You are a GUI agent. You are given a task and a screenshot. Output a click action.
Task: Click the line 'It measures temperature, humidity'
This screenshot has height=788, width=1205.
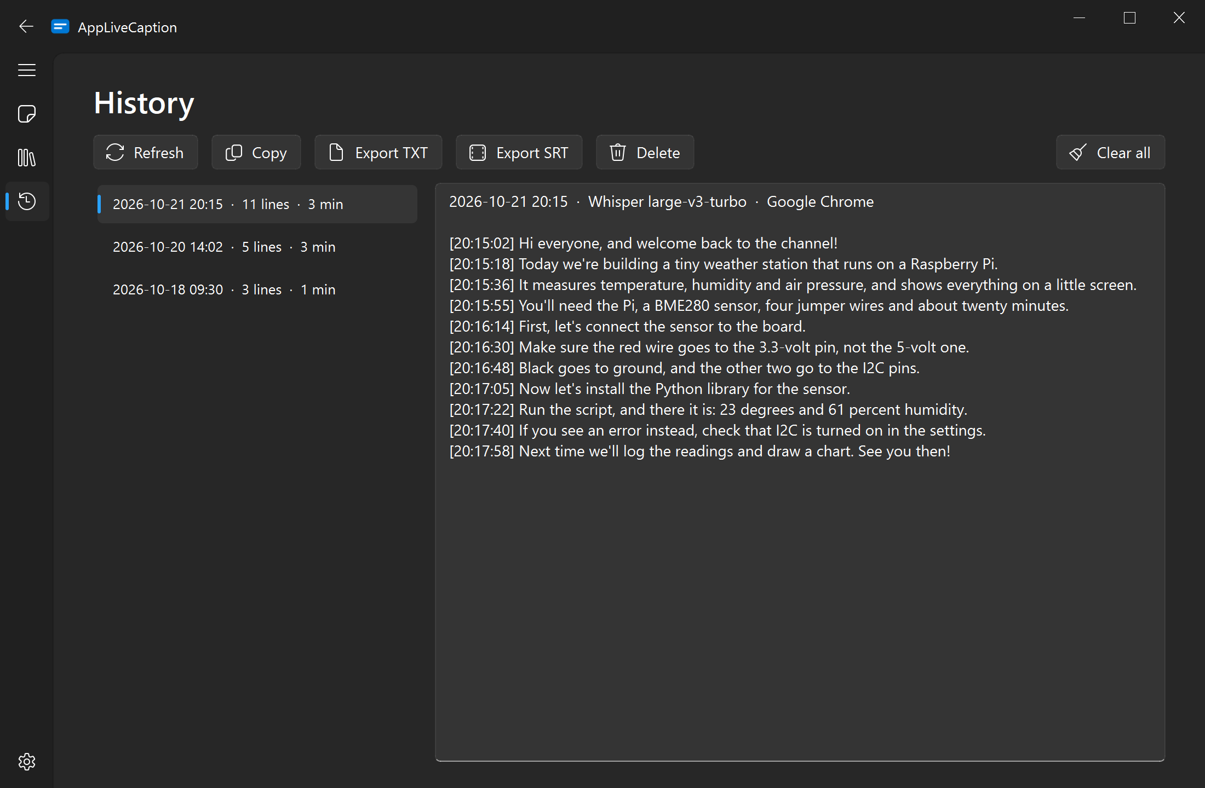click(x=793, y=285)
